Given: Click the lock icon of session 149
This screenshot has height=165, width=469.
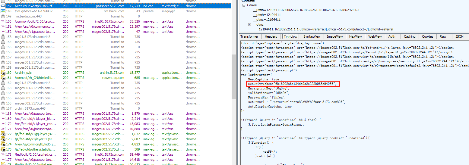Looking at the screenshot, I should tap(3, 16).
